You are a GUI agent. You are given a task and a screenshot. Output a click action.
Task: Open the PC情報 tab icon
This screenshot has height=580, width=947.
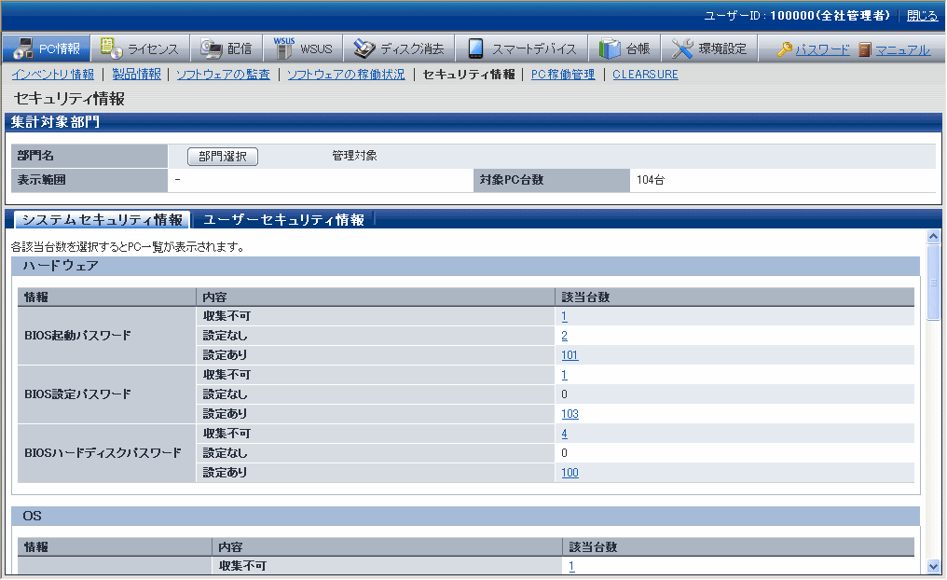22,49
